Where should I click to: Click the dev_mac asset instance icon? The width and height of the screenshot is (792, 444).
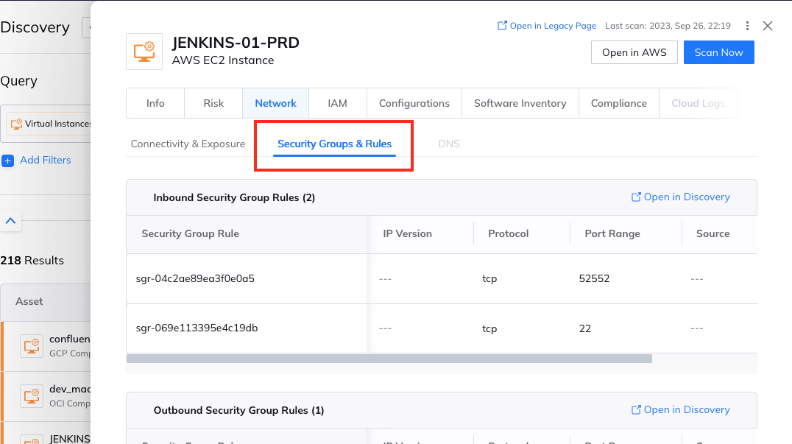coord(32,396)
